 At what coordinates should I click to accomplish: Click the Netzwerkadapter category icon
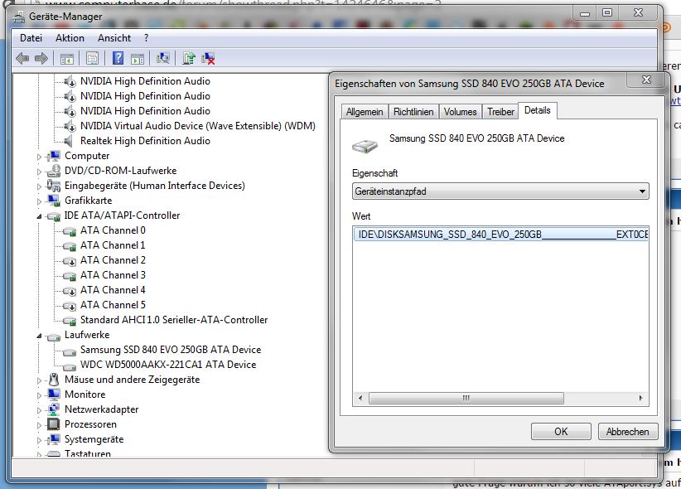pos(53,409)
